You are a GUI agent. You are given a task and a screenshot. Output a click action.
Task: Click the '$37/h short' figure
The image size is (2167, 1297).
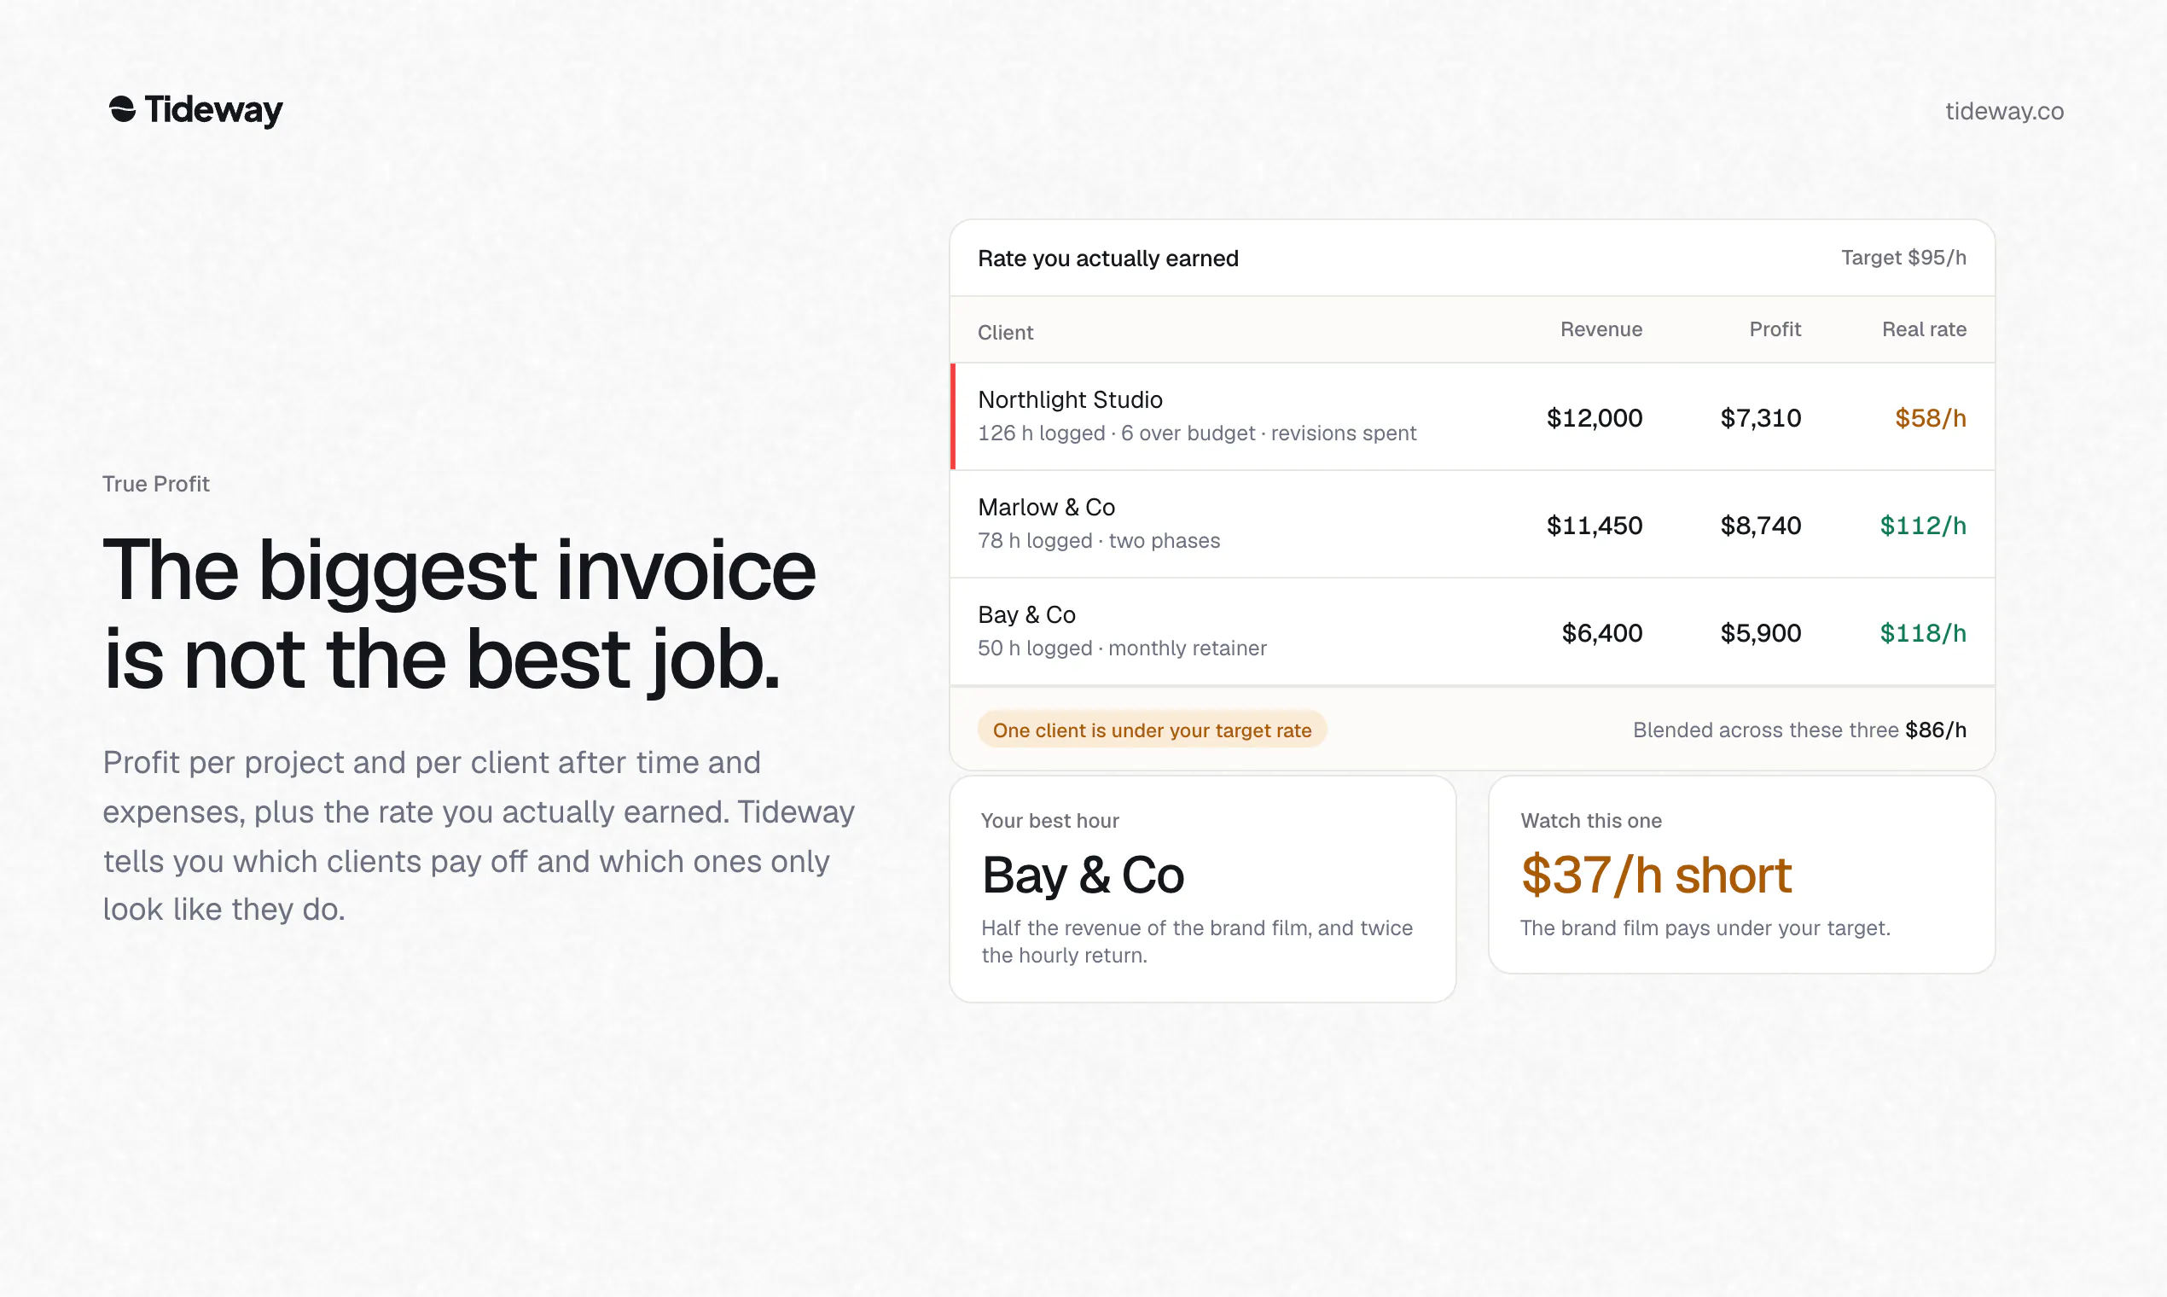[x=1656, y=875]
